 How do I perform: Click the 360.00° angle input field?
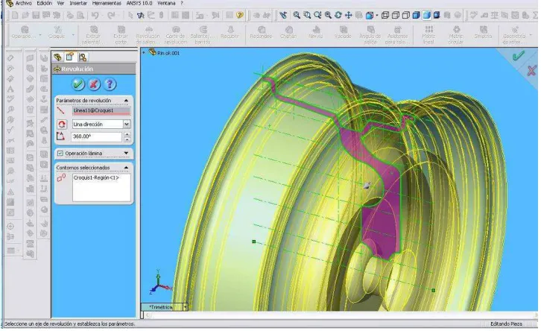pyautogui.click(x=96, y=136)
